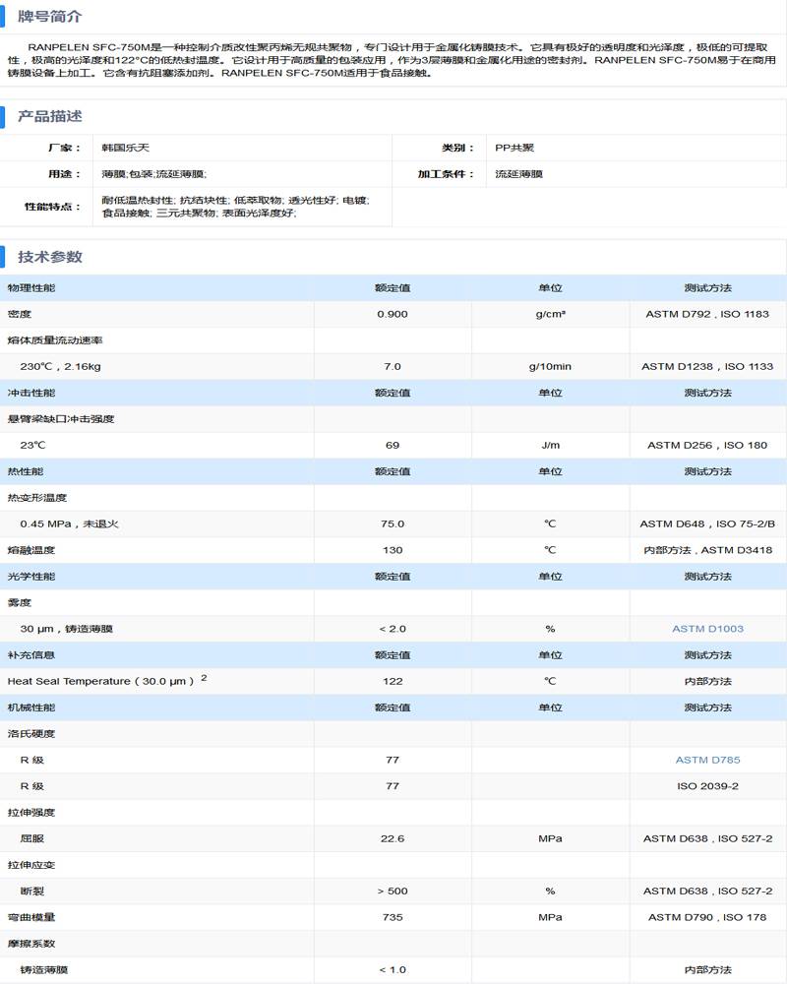Click the 光学性能 section header

[x=31, y=577]
